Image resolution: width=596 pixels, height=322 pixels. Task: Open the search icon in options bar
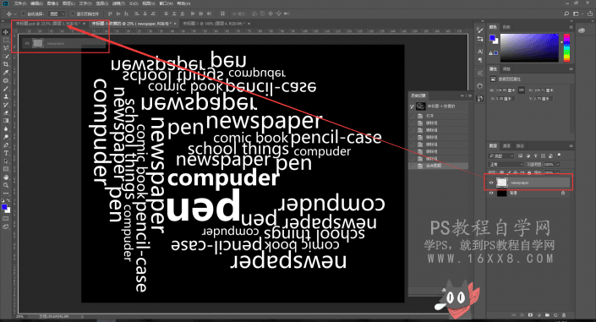coord(566,14)
